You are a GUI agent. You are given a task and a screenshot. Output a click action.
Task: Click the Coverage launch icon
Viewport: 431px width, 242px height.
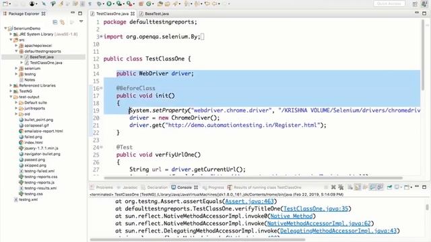pyautogui.click(x=119, y=3)
